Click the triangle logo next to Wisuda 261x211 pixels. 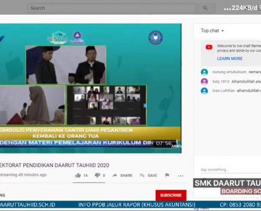click(77, 37)
